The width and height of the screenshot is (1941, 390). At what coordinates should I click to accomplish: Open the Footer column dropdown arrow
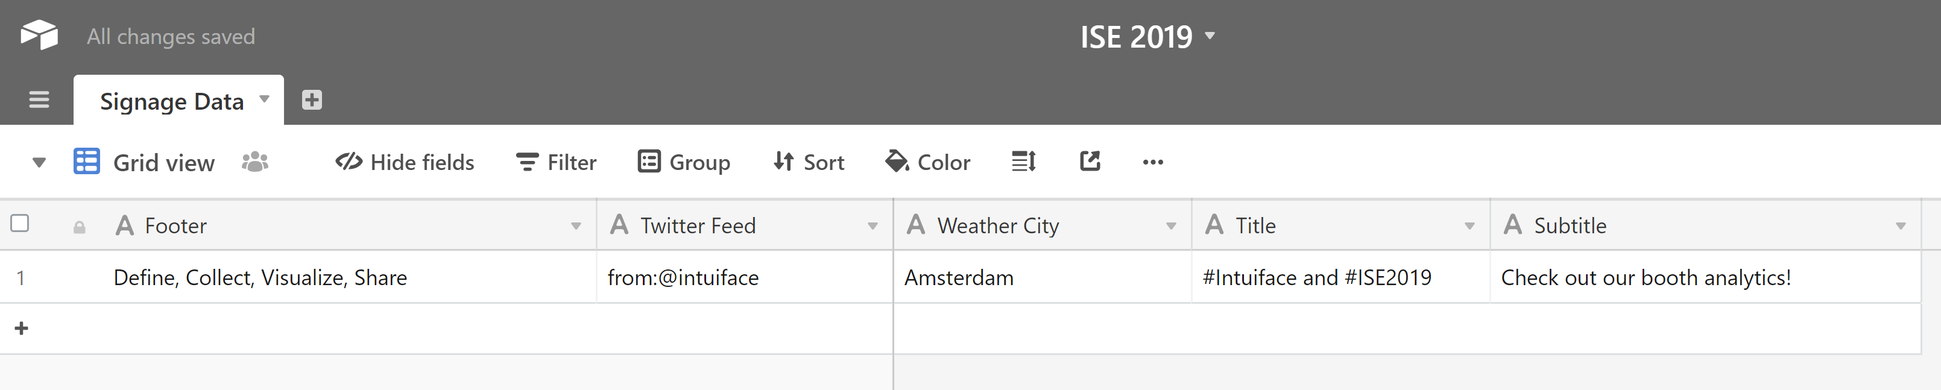point(576,226)
